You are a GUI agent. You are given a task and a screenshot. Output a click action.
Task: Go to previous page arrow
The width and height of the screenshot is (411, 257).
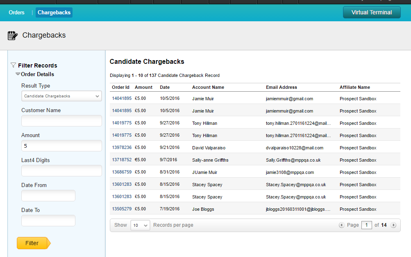click(x=341, y=225)
